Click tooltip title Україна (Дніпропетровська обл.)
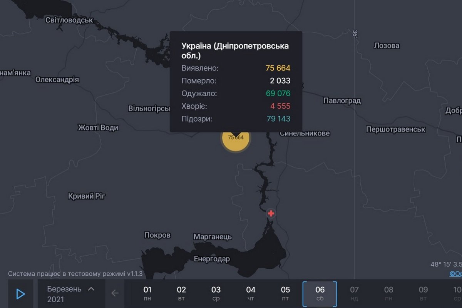Viewport: 462px width, 308px height. 235,50
